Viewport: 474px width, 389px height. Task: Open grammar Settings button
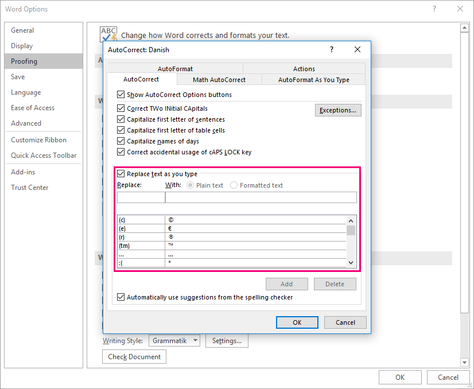(x=227, y=341)
